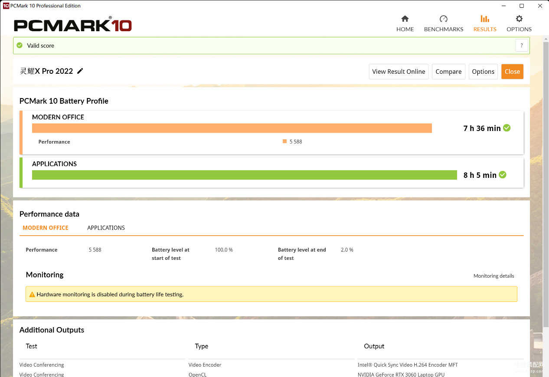Click the PCMark 10 Battery Profile heading

(64, 101)
